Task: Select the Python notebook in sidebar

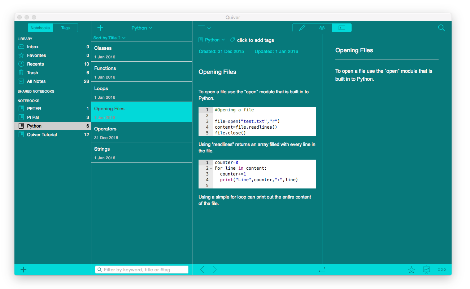Action: tap(53, 126)
